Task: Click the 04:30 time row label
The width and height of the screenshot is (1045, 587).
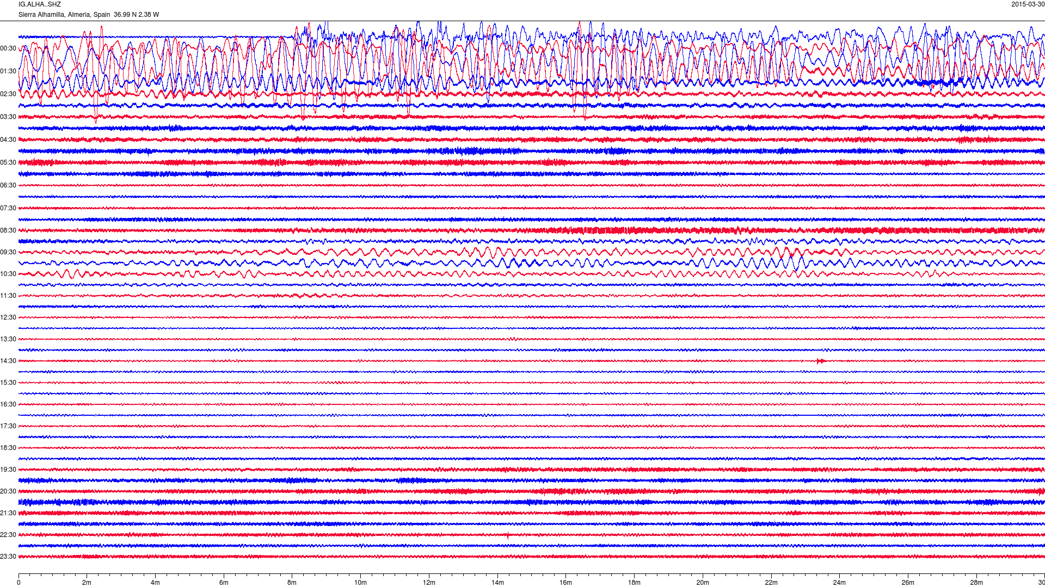Action: (x=8, y=140)
